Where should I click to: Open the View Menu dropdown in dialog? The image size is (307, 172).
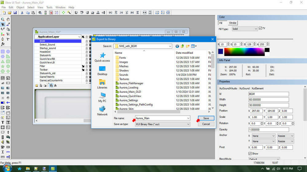point(194,46)
